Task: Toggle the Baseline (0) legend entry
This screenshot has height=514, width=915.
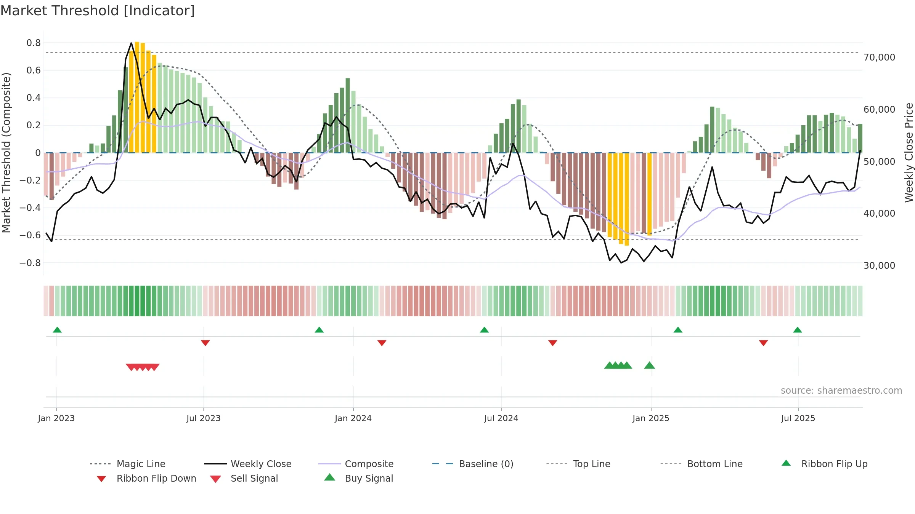Action: pyautogui.click(x=473, y=464)
